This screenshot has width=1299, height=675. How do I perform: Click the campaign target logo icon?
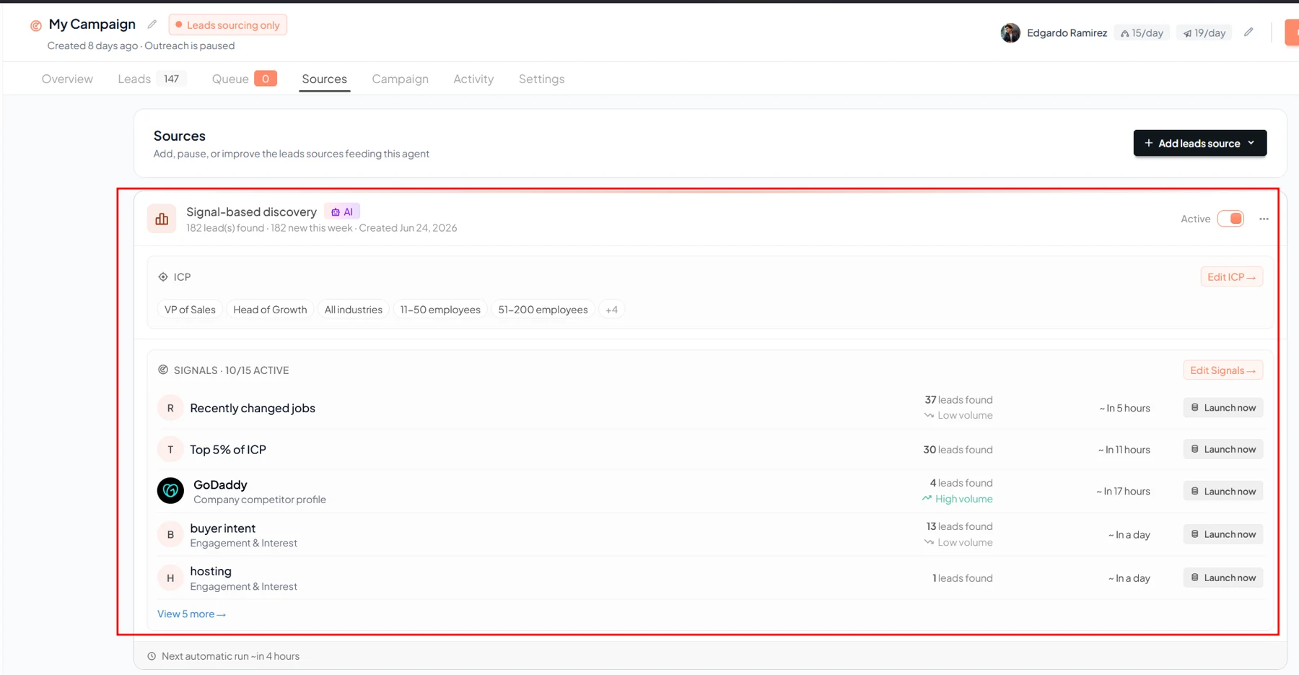pyautogui.click(x=35, y=25)
